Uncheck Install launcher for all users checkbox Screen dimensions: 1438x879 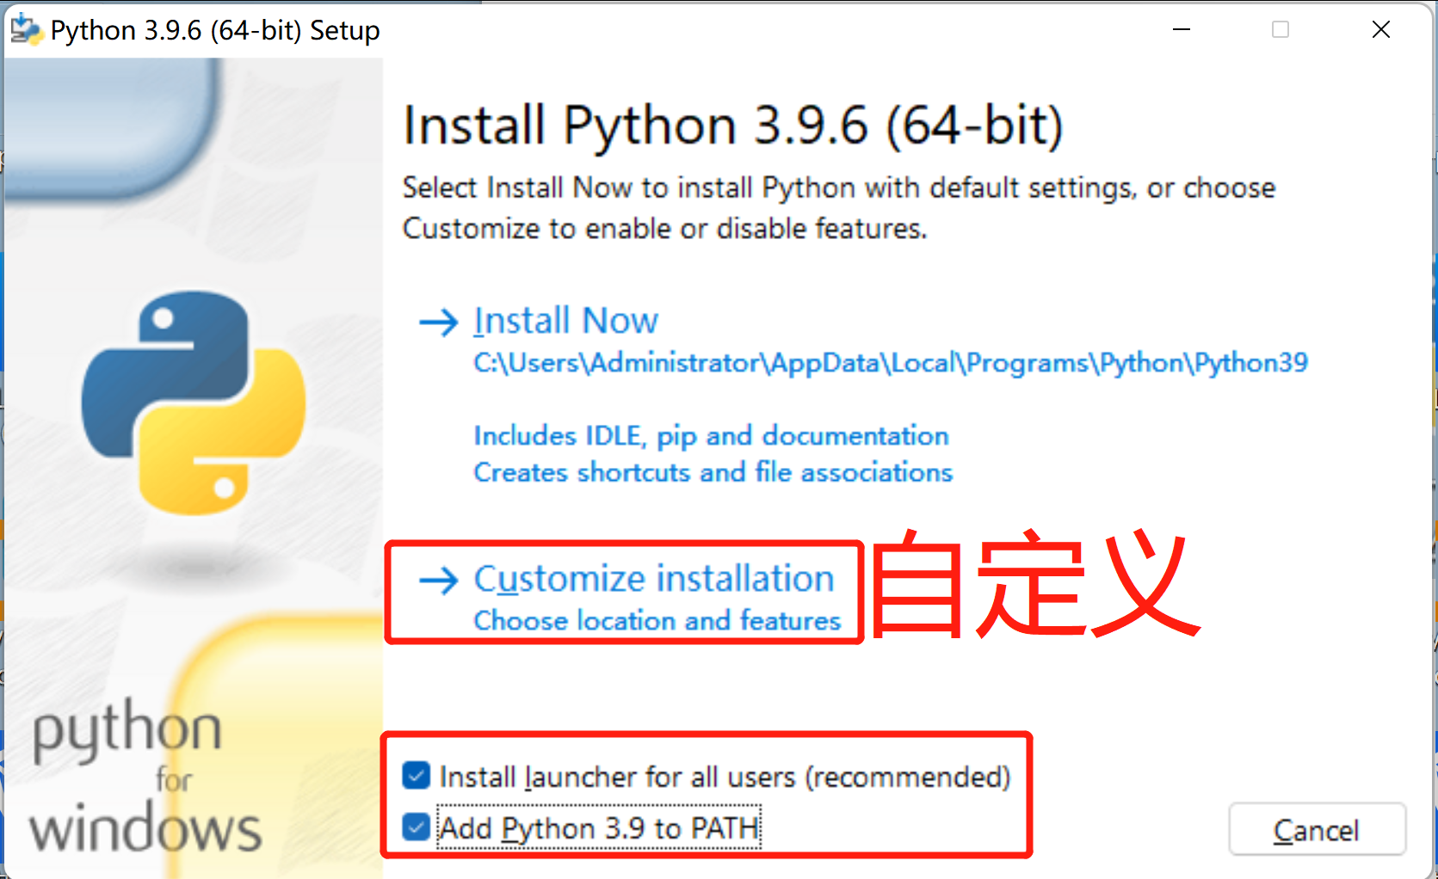point(417,776)
